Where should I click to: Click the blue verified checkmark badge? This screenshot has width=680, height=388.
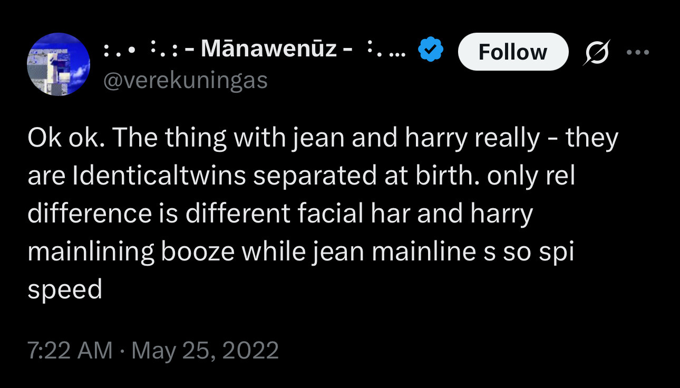(430, 50)
